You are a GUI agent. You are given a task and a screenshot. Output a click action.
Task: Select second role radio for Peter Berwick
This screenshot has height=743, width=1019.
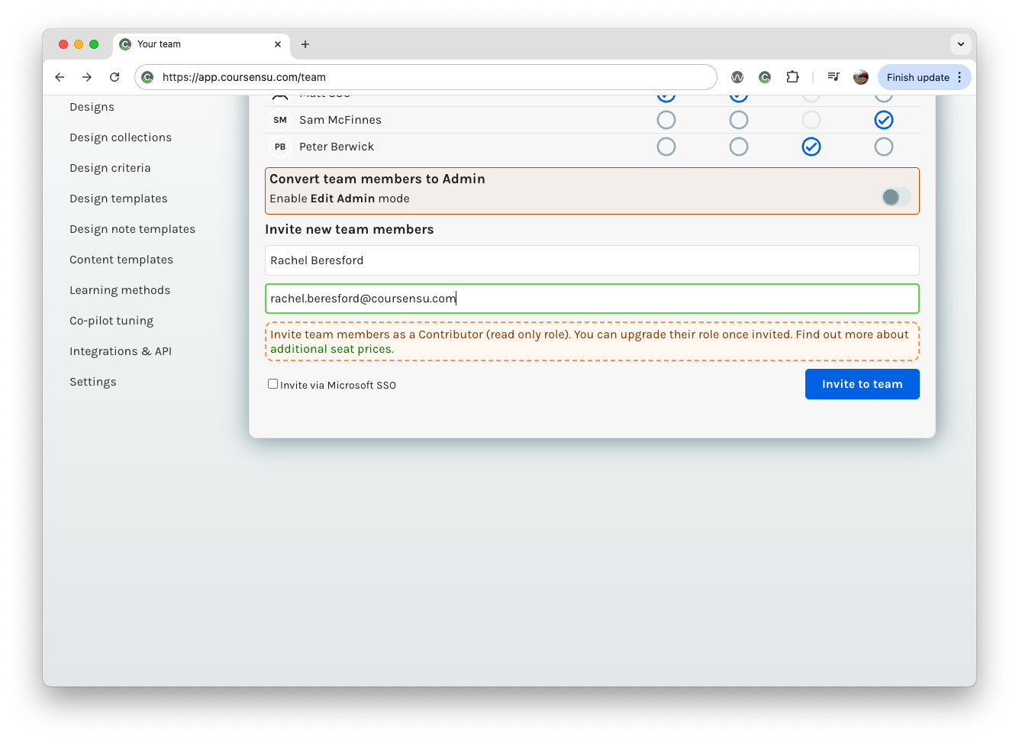click(x=739, y=147)
